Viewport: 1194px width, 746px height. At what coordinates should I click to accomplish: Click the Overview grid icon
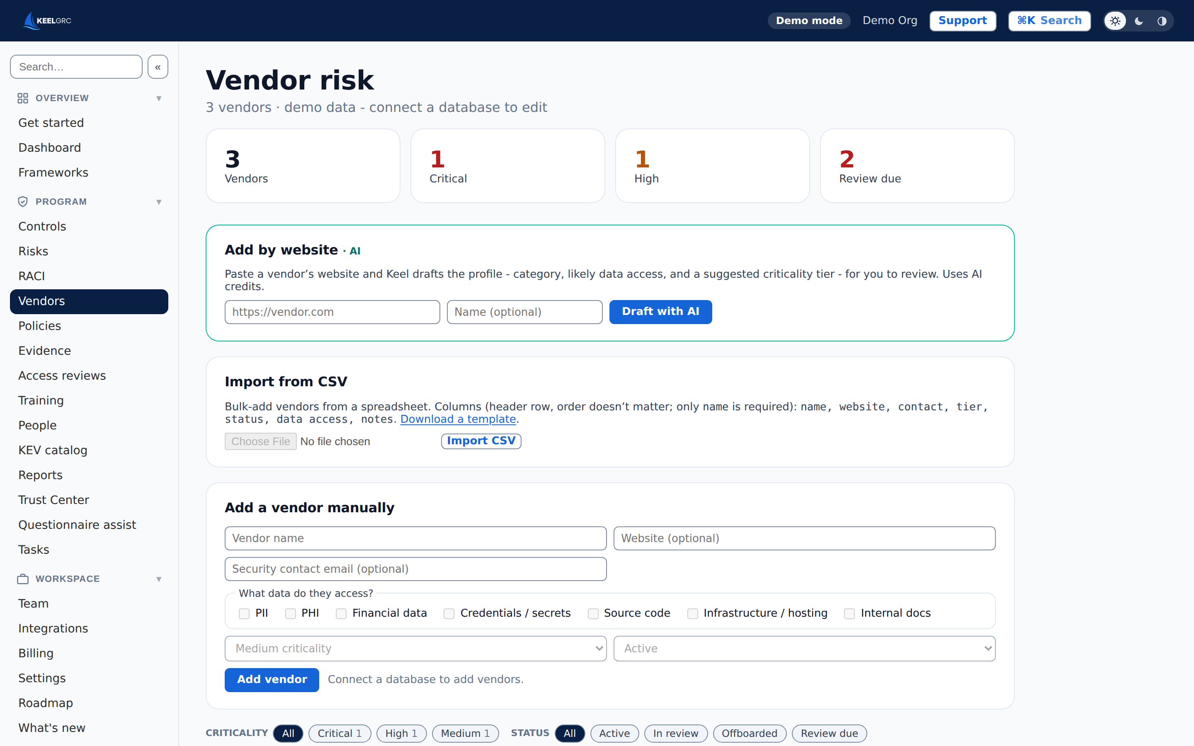[x=23, y=98]
